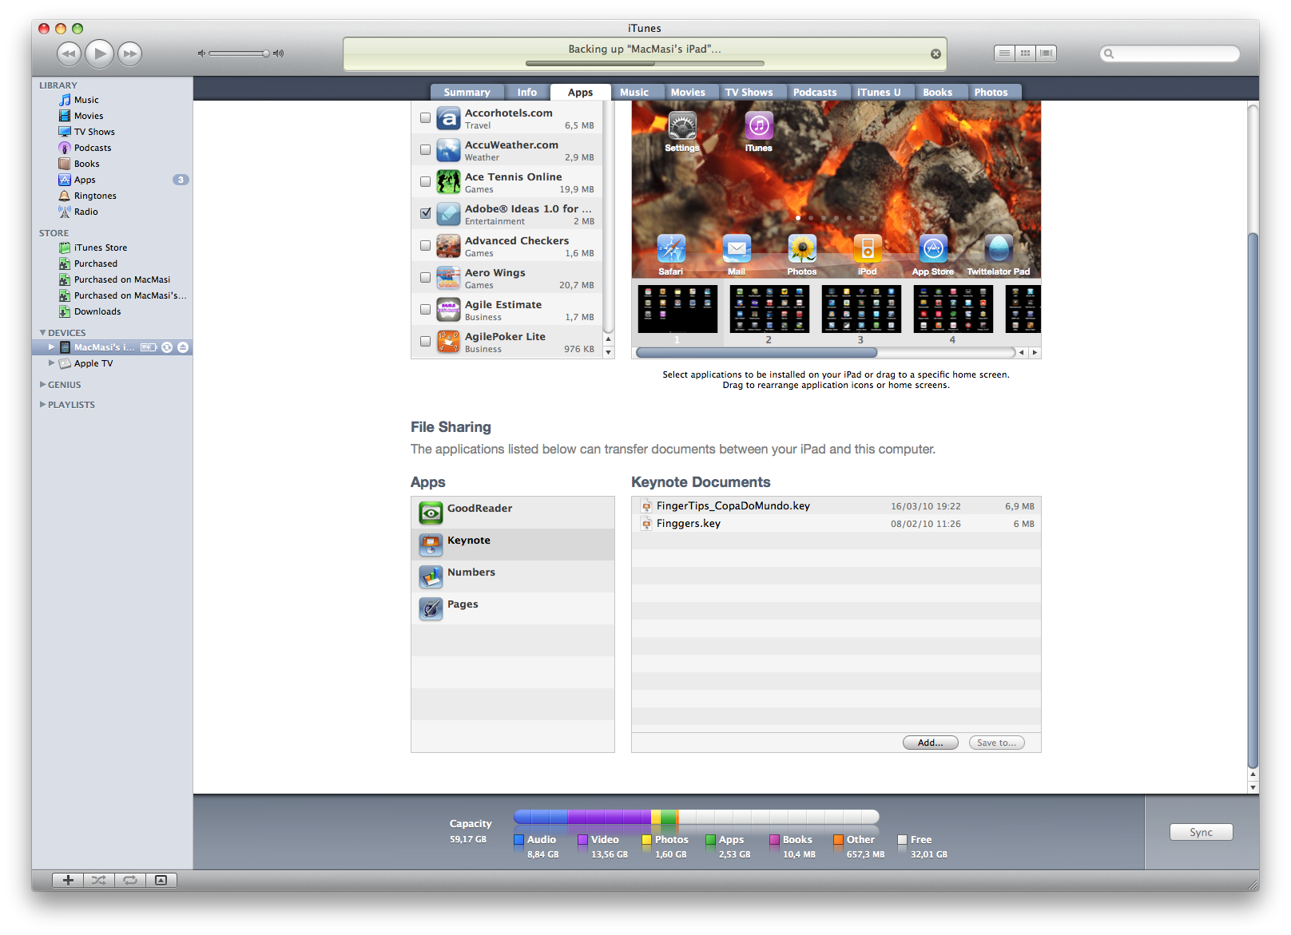Open TV Shows in sidebar
1291x935 pixels.
94,132
